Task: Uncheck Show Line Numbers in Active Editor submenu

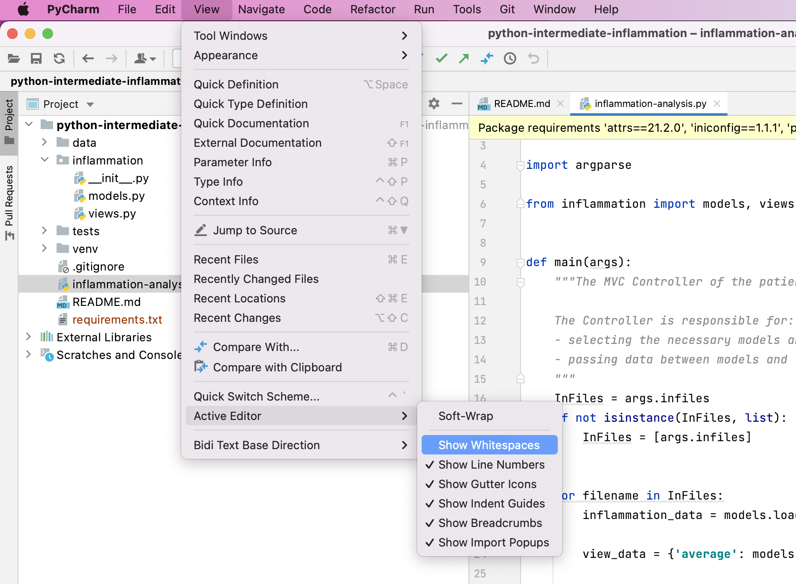Action: pyautogui.click(x=491, y=465)
